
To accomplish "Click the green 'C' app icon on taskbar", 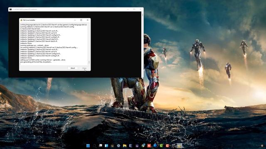I will click(161, 146).
